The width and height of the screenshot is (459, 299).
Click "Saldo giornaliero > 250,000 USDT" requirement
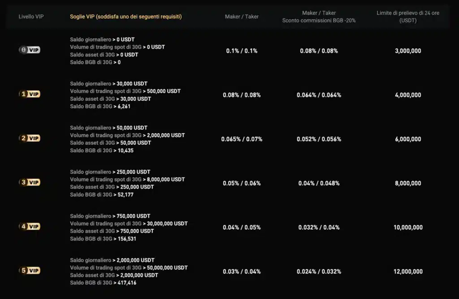click(x=110, y=172)
